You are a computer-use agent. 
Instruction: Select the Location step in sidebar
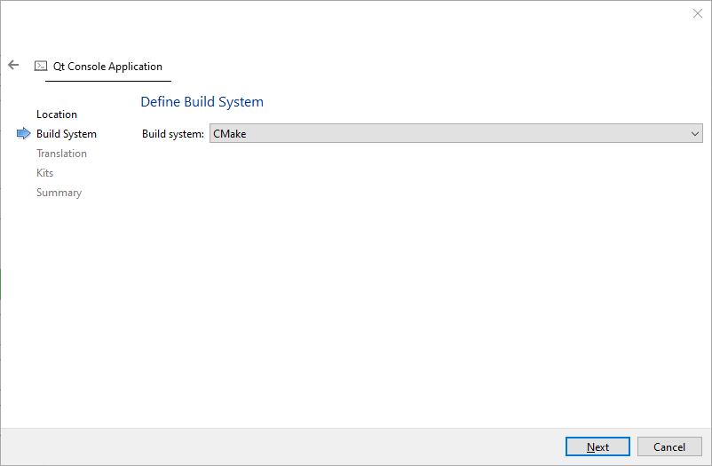(57, 115)
